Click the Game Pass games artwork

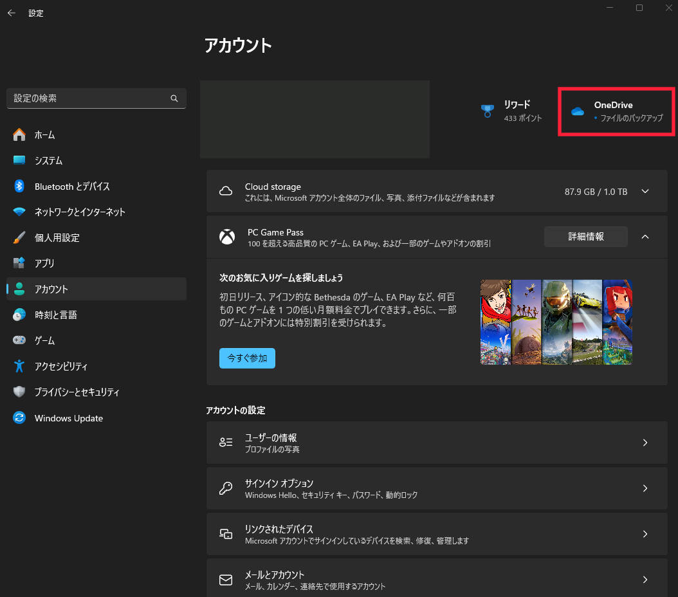556,322
